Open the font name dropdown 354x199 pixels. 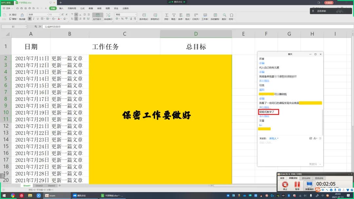pos(48,14)
